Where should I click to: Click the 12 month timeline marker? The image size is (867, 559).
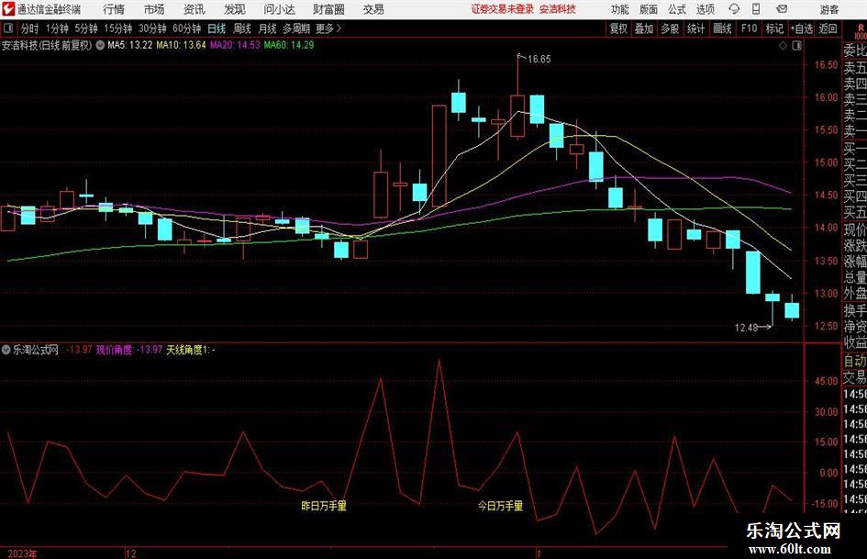tap(130, 553)
